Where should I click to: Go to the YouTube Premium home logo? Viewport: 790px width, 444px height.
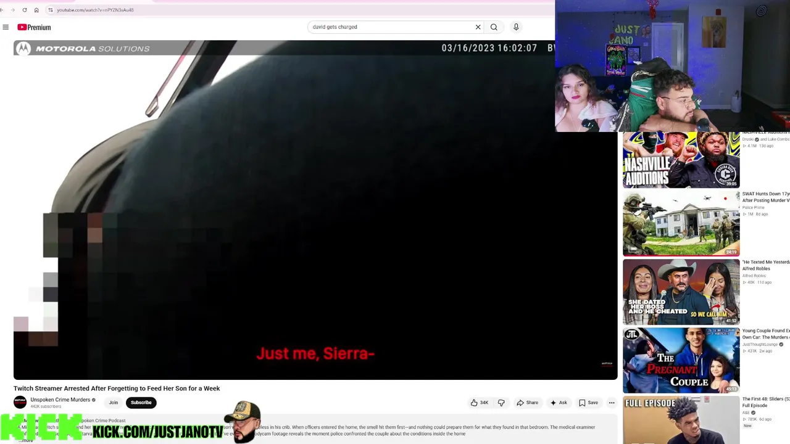[x=34, y=27]
